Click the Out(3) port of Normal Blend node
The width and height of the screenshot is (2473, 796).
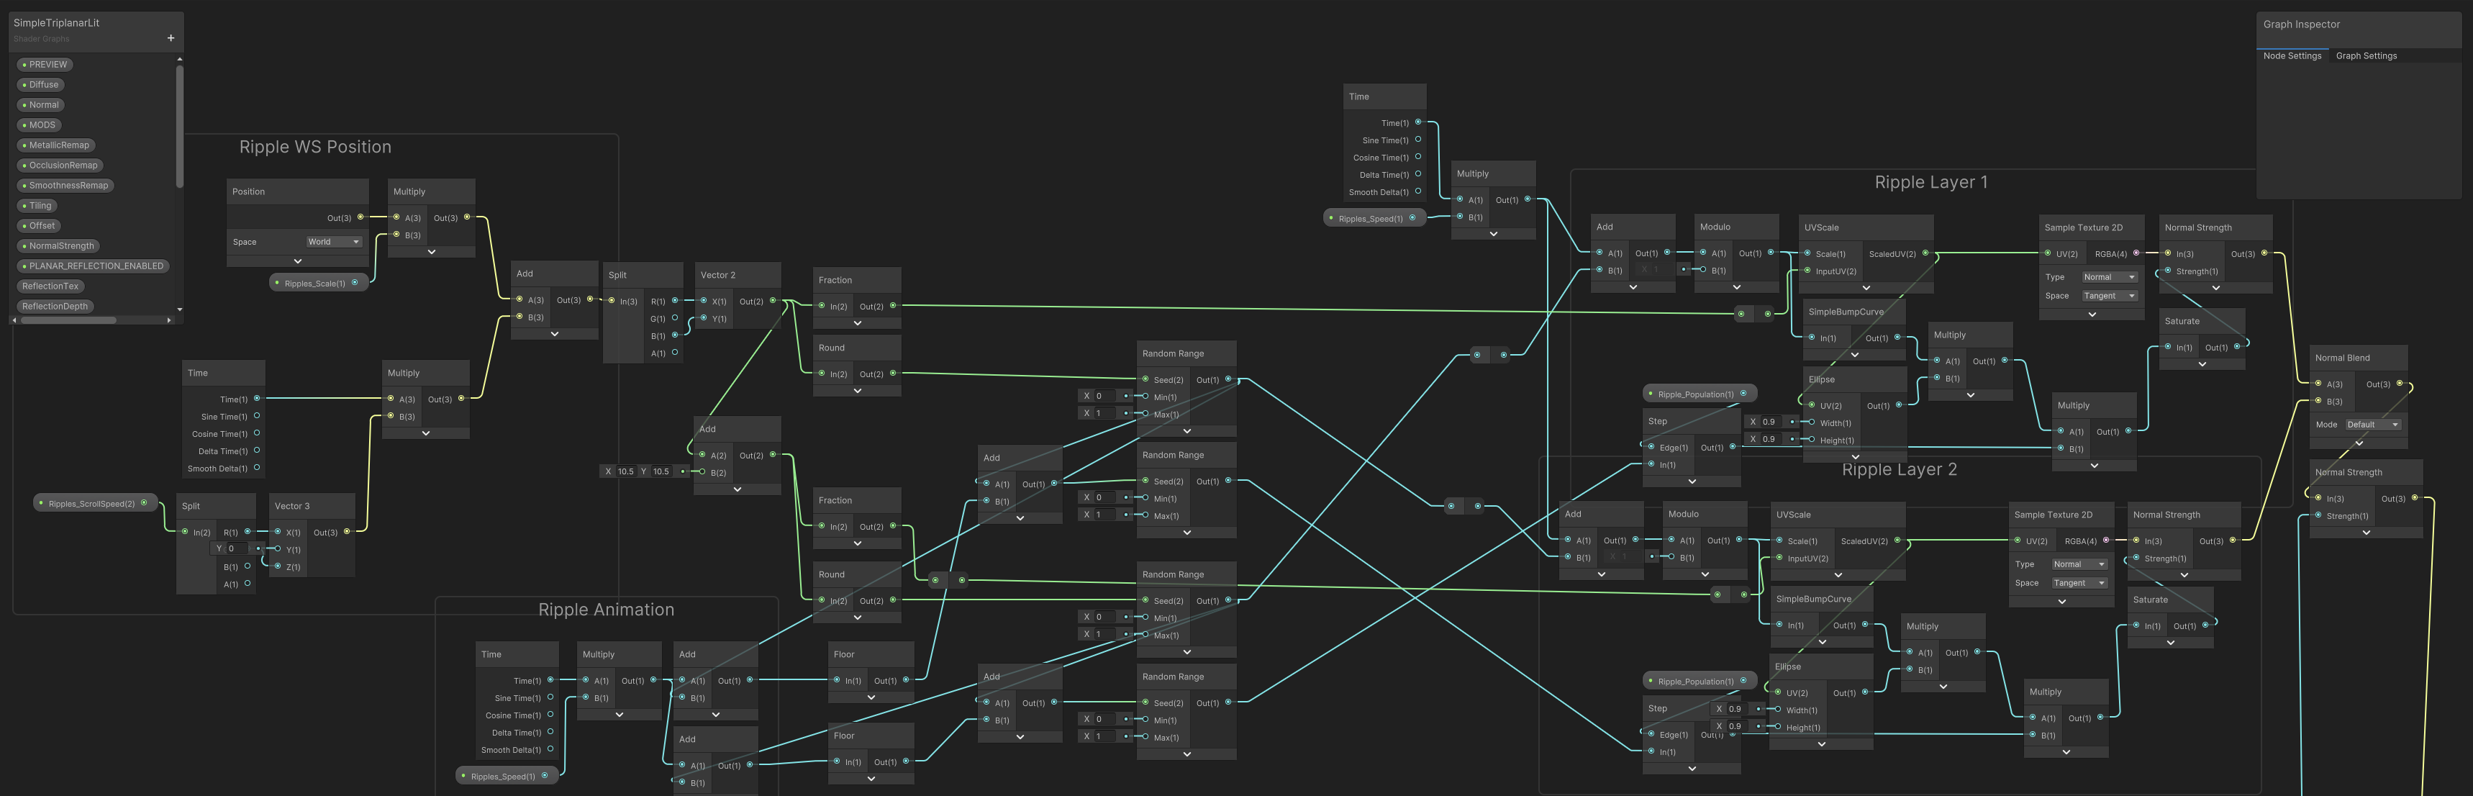[2400, 384]
